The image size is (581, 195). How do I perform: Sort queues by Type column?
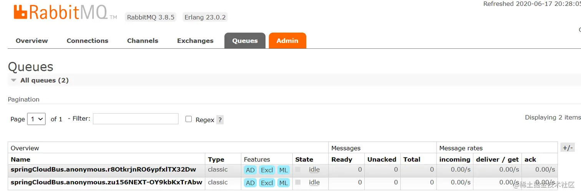click(x=216, y=159)
